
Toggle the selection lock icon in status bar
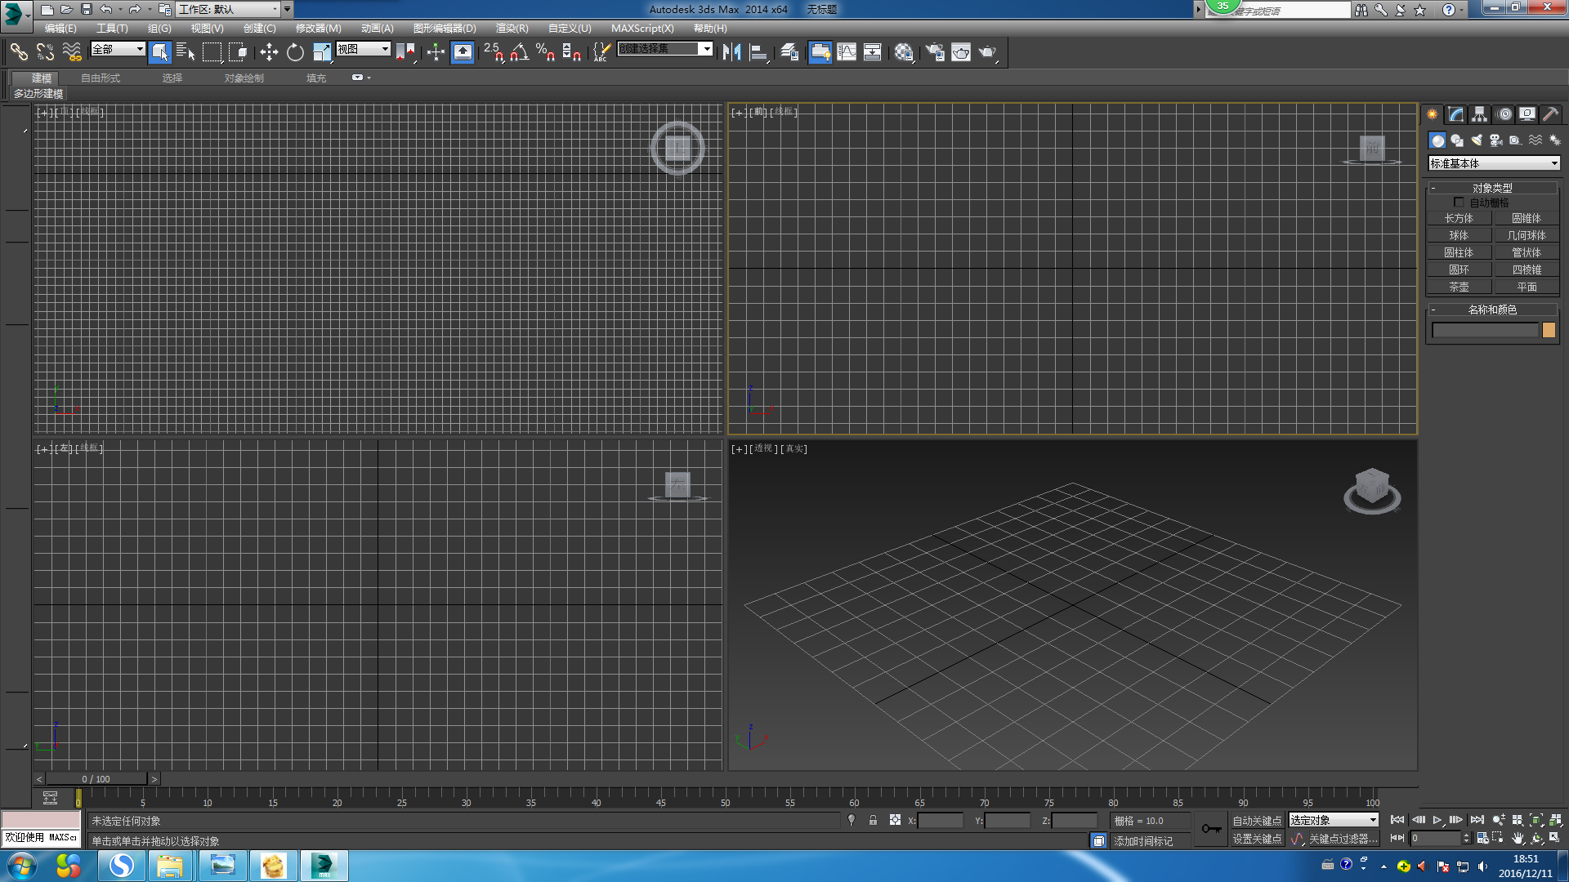(x=873, y=821)
